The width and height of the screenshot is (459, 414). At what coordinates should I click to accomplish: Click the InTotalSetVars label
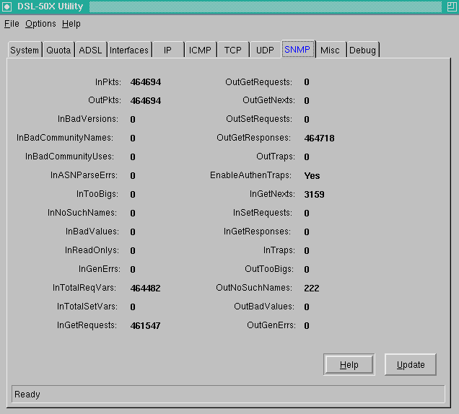tap(87, 307)
